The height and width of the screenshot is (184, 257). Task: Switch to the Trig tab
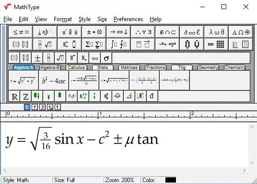pyautogui.click(x=182, y=68)
